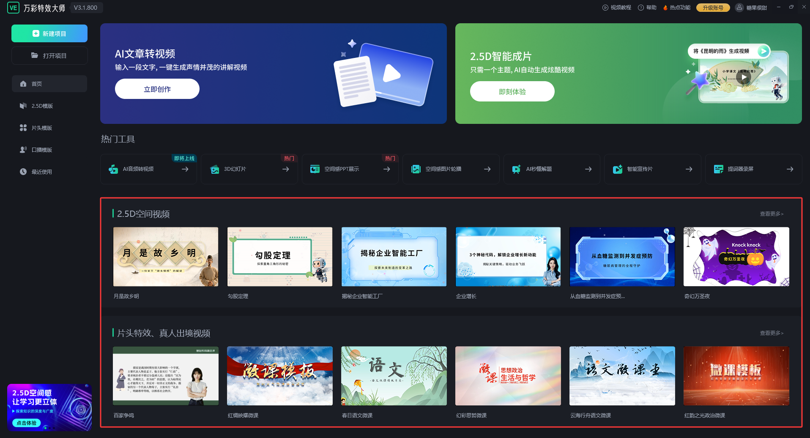The height and width of the screenshot is (438, 810).
Task: Click the AI音频转视频 tool icon
Action: 113,169
